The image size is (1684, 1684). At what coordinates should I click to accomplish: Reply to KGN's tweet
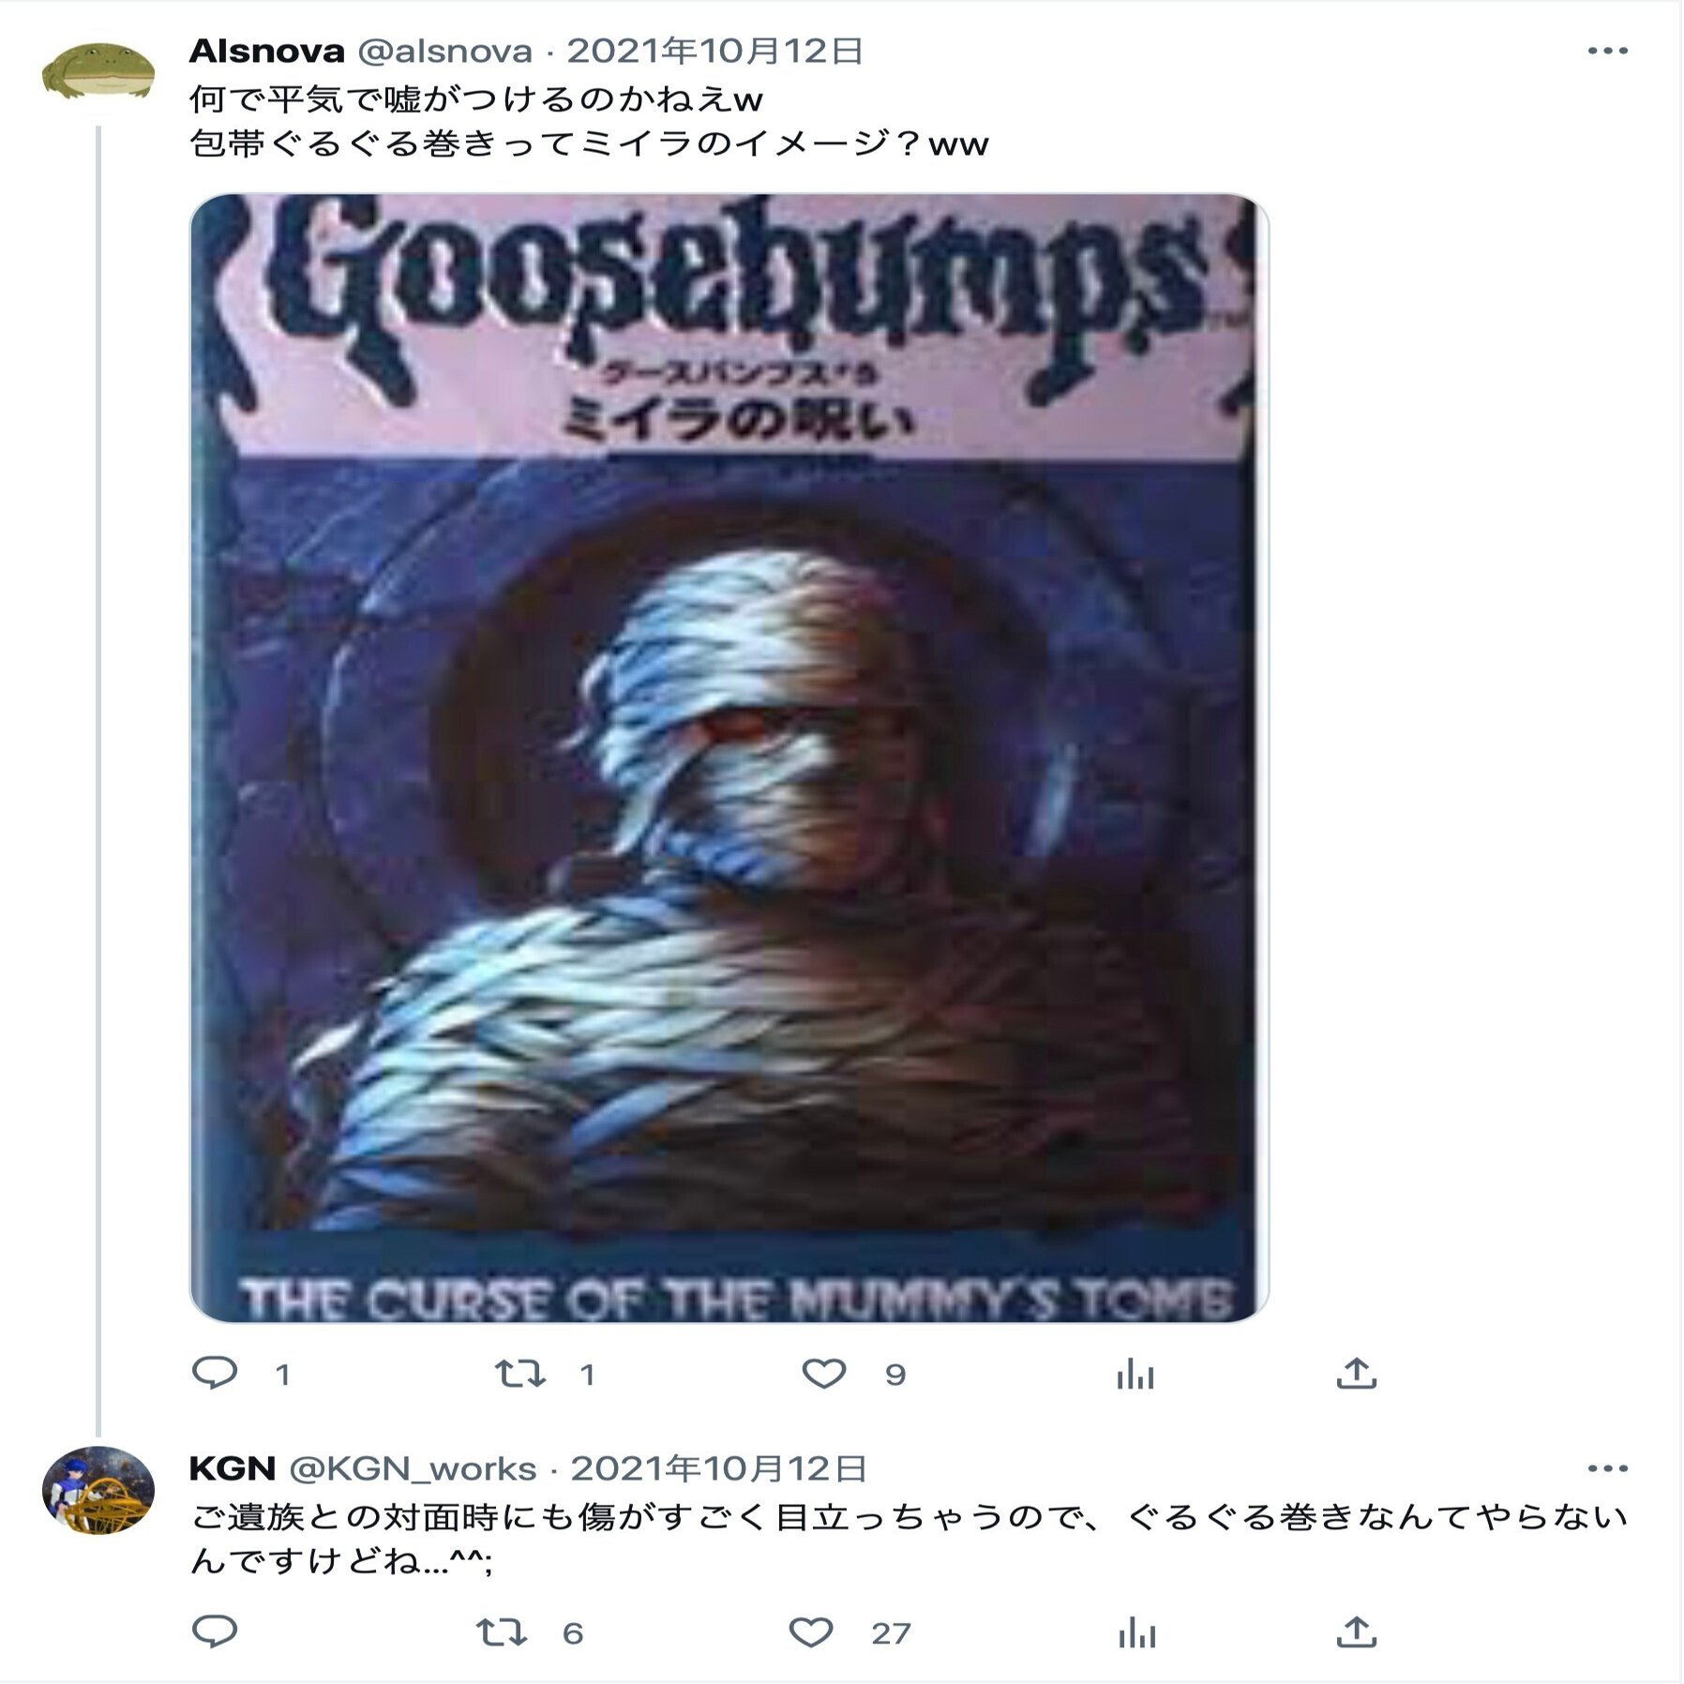point(215,1632)
